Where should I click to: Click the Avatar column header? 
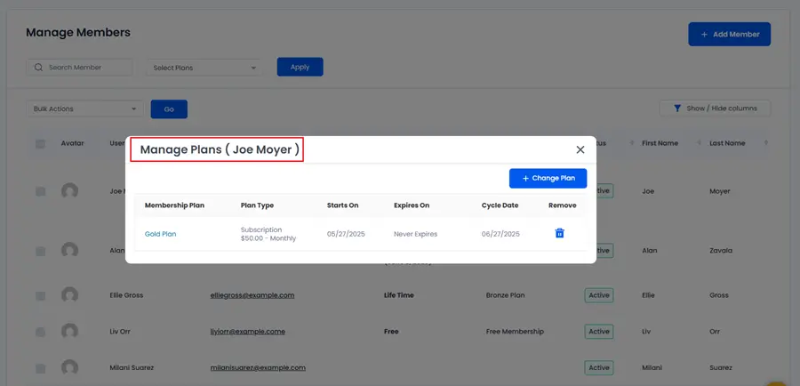tap(73, 143)
